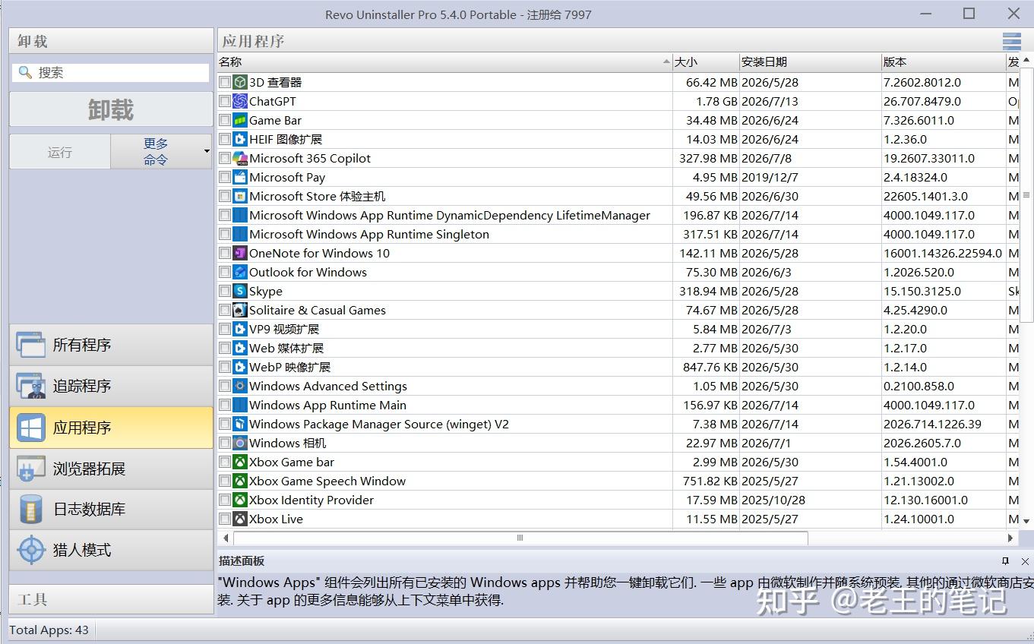1034x644 pixels.
Task: Check the ChatGPT checkbox
Action: (x=225, y=101)
